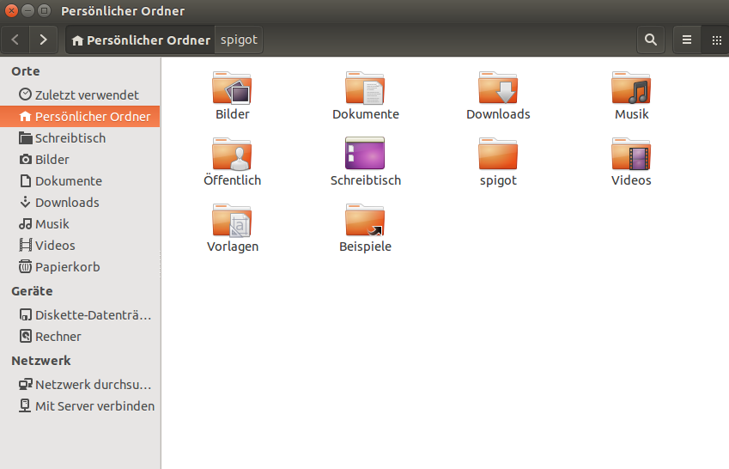
Task: Select Persönlicher Ordner in sidebar
Action: (x=80, y=116)
